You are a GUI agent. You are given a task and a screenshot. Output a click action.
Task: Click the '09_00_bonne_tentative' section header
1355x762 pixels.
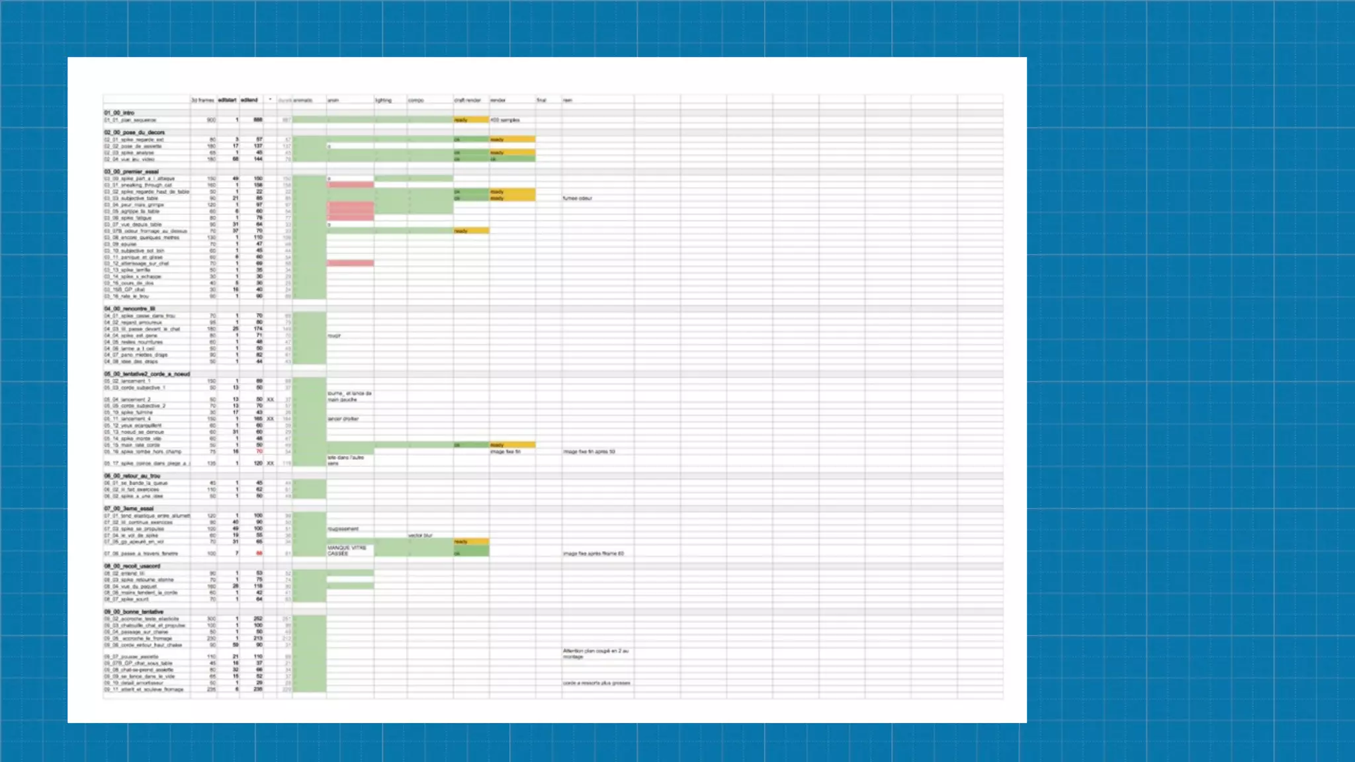click(134, 612)
